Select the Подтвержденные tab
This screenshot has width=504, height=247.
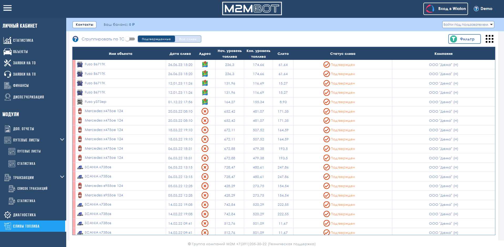coord(156,39)
